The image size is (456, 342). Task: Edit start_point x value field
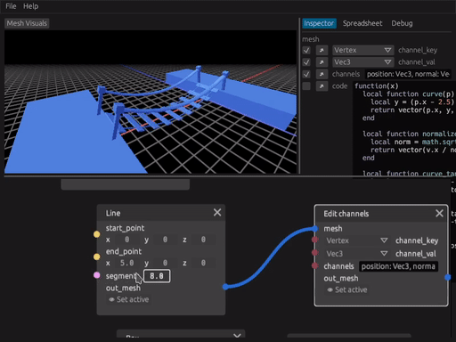[x=126, y=240]
